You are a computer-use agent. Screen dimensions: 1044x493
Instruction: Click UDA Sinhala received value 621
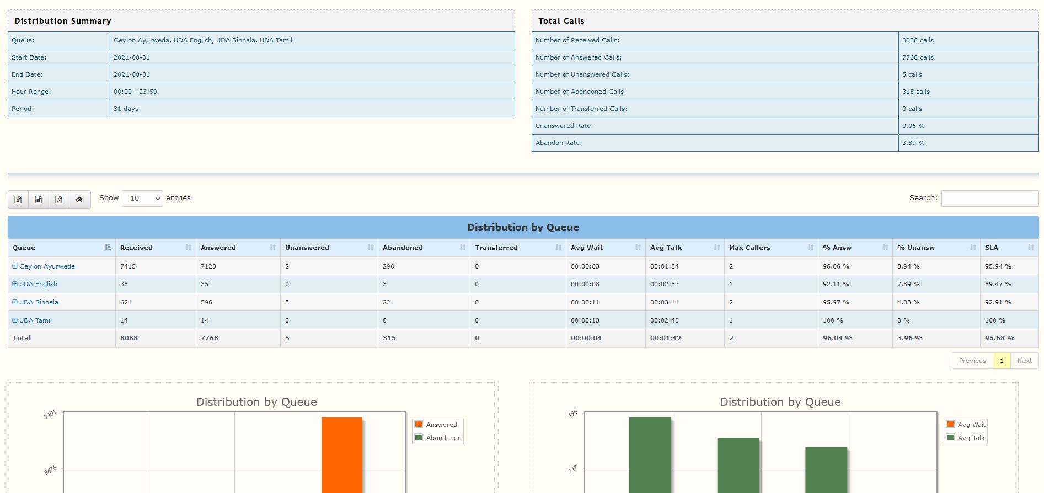coord(126,302)
